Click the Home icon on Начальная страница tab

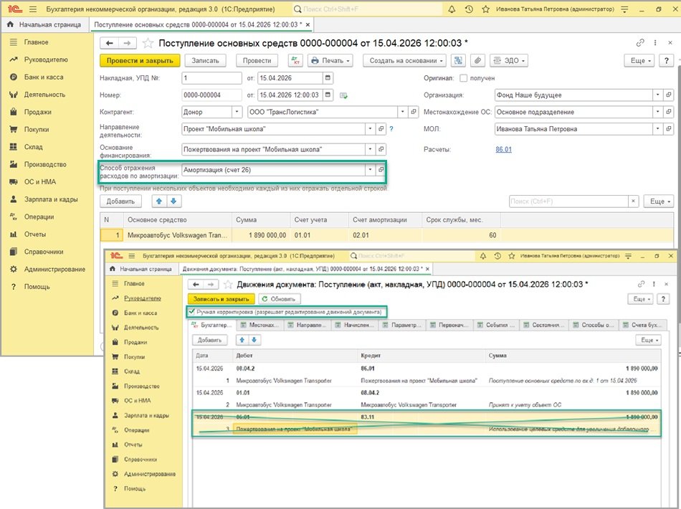tap(10, 25)
